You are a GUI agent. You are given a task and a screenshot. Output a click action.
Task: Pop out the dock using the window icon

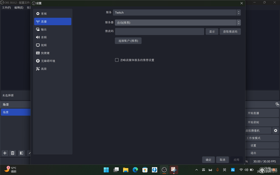click(277, 104)
